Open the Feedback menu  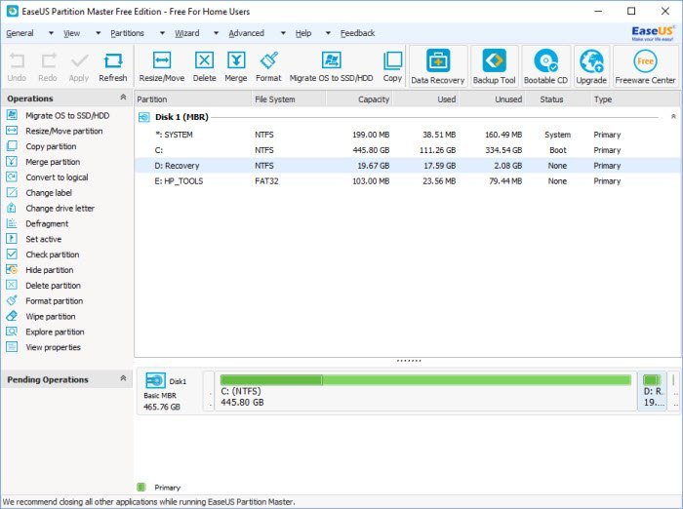(x=358, y=33)
